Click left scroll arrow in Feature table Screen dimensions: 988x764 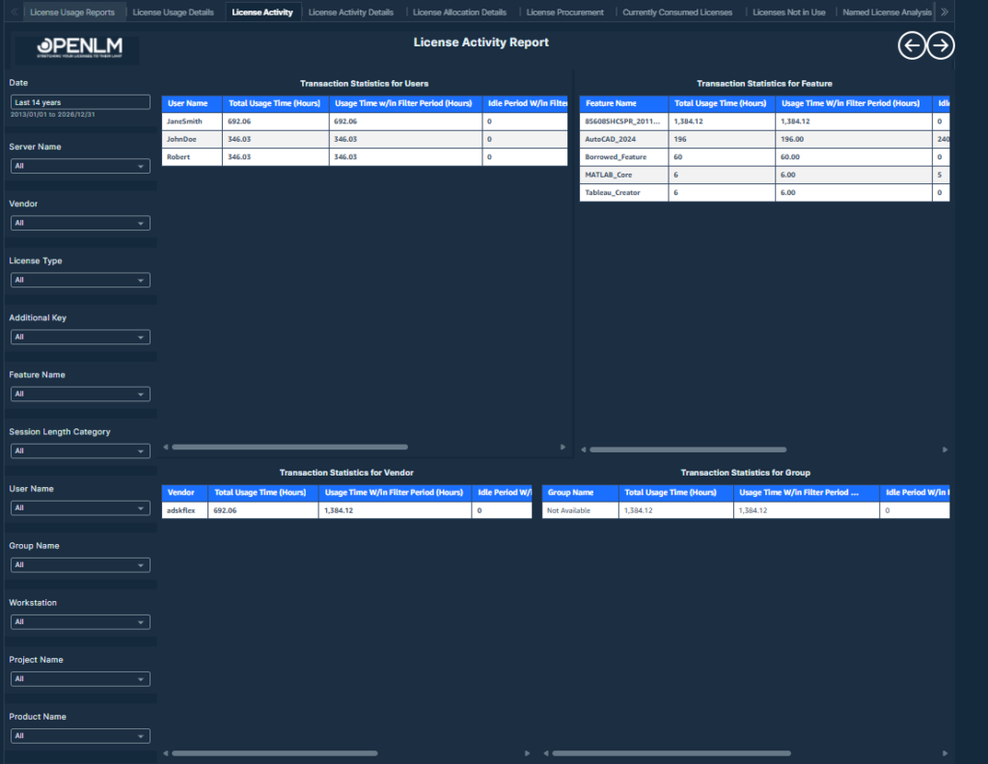582,450
